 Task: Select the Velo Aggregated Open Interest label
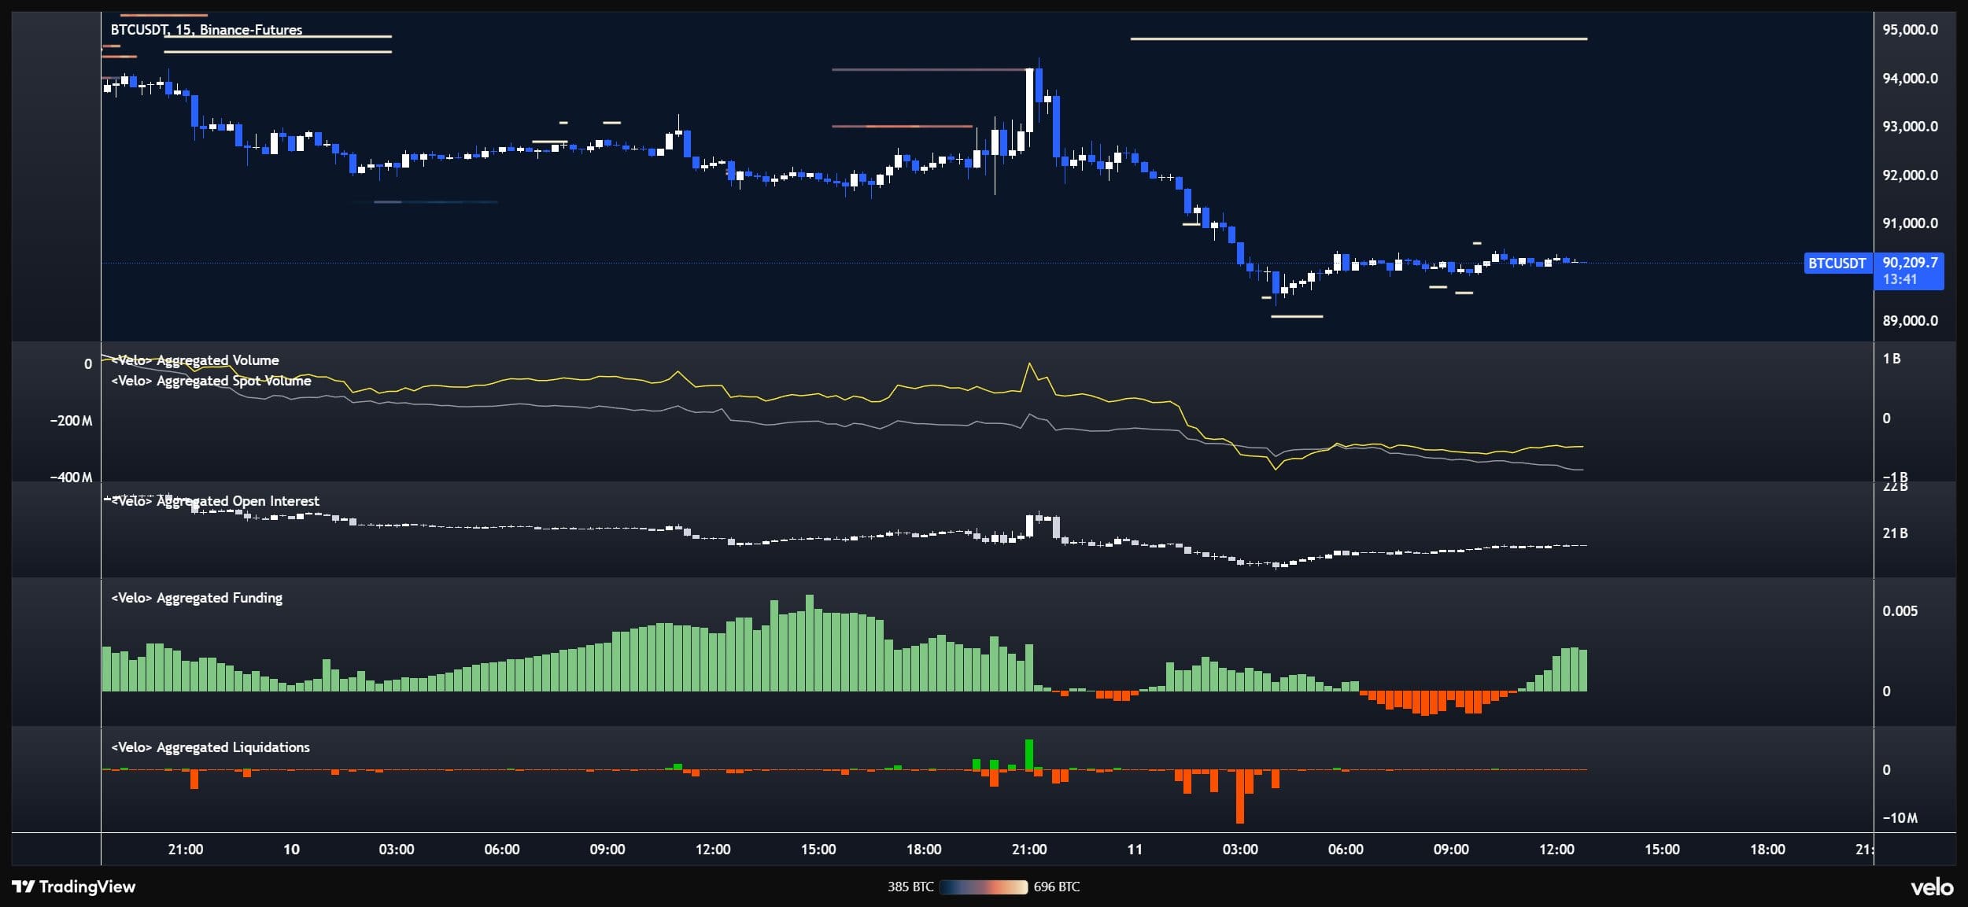(x=215, y=501)
